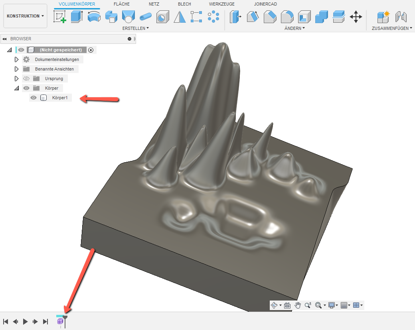This screenshot has height=330, width=415.
Task: Click the Create Sketch icon
Action: [60, 17]
